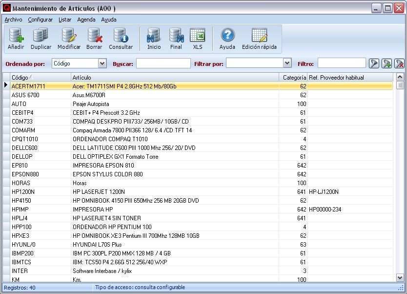Export list with XLS icon

198,35
